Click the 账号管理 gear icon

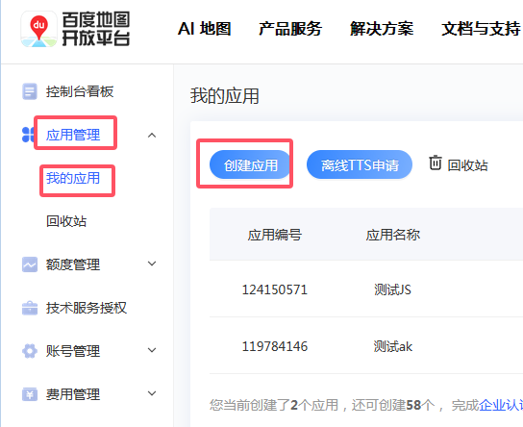[30, 351]
